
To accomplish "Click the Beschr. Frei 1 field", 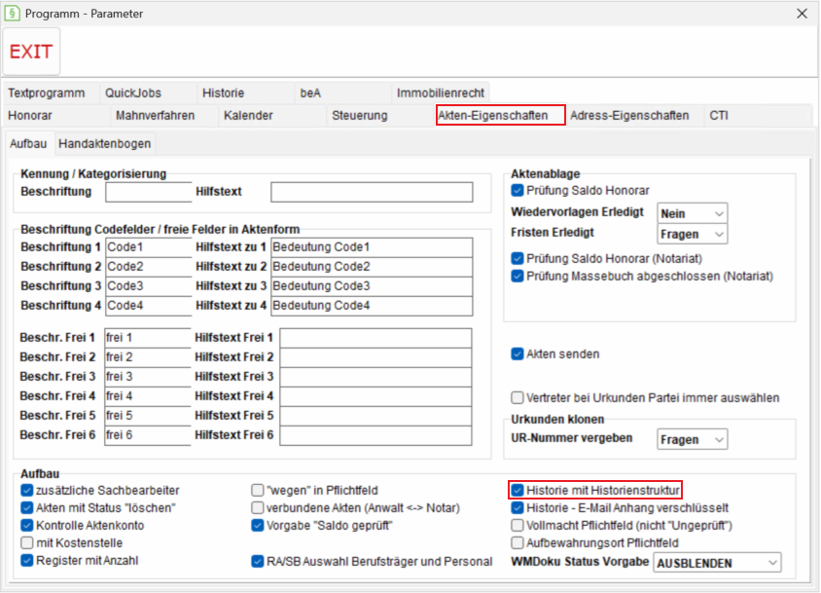I will [148, 338].
